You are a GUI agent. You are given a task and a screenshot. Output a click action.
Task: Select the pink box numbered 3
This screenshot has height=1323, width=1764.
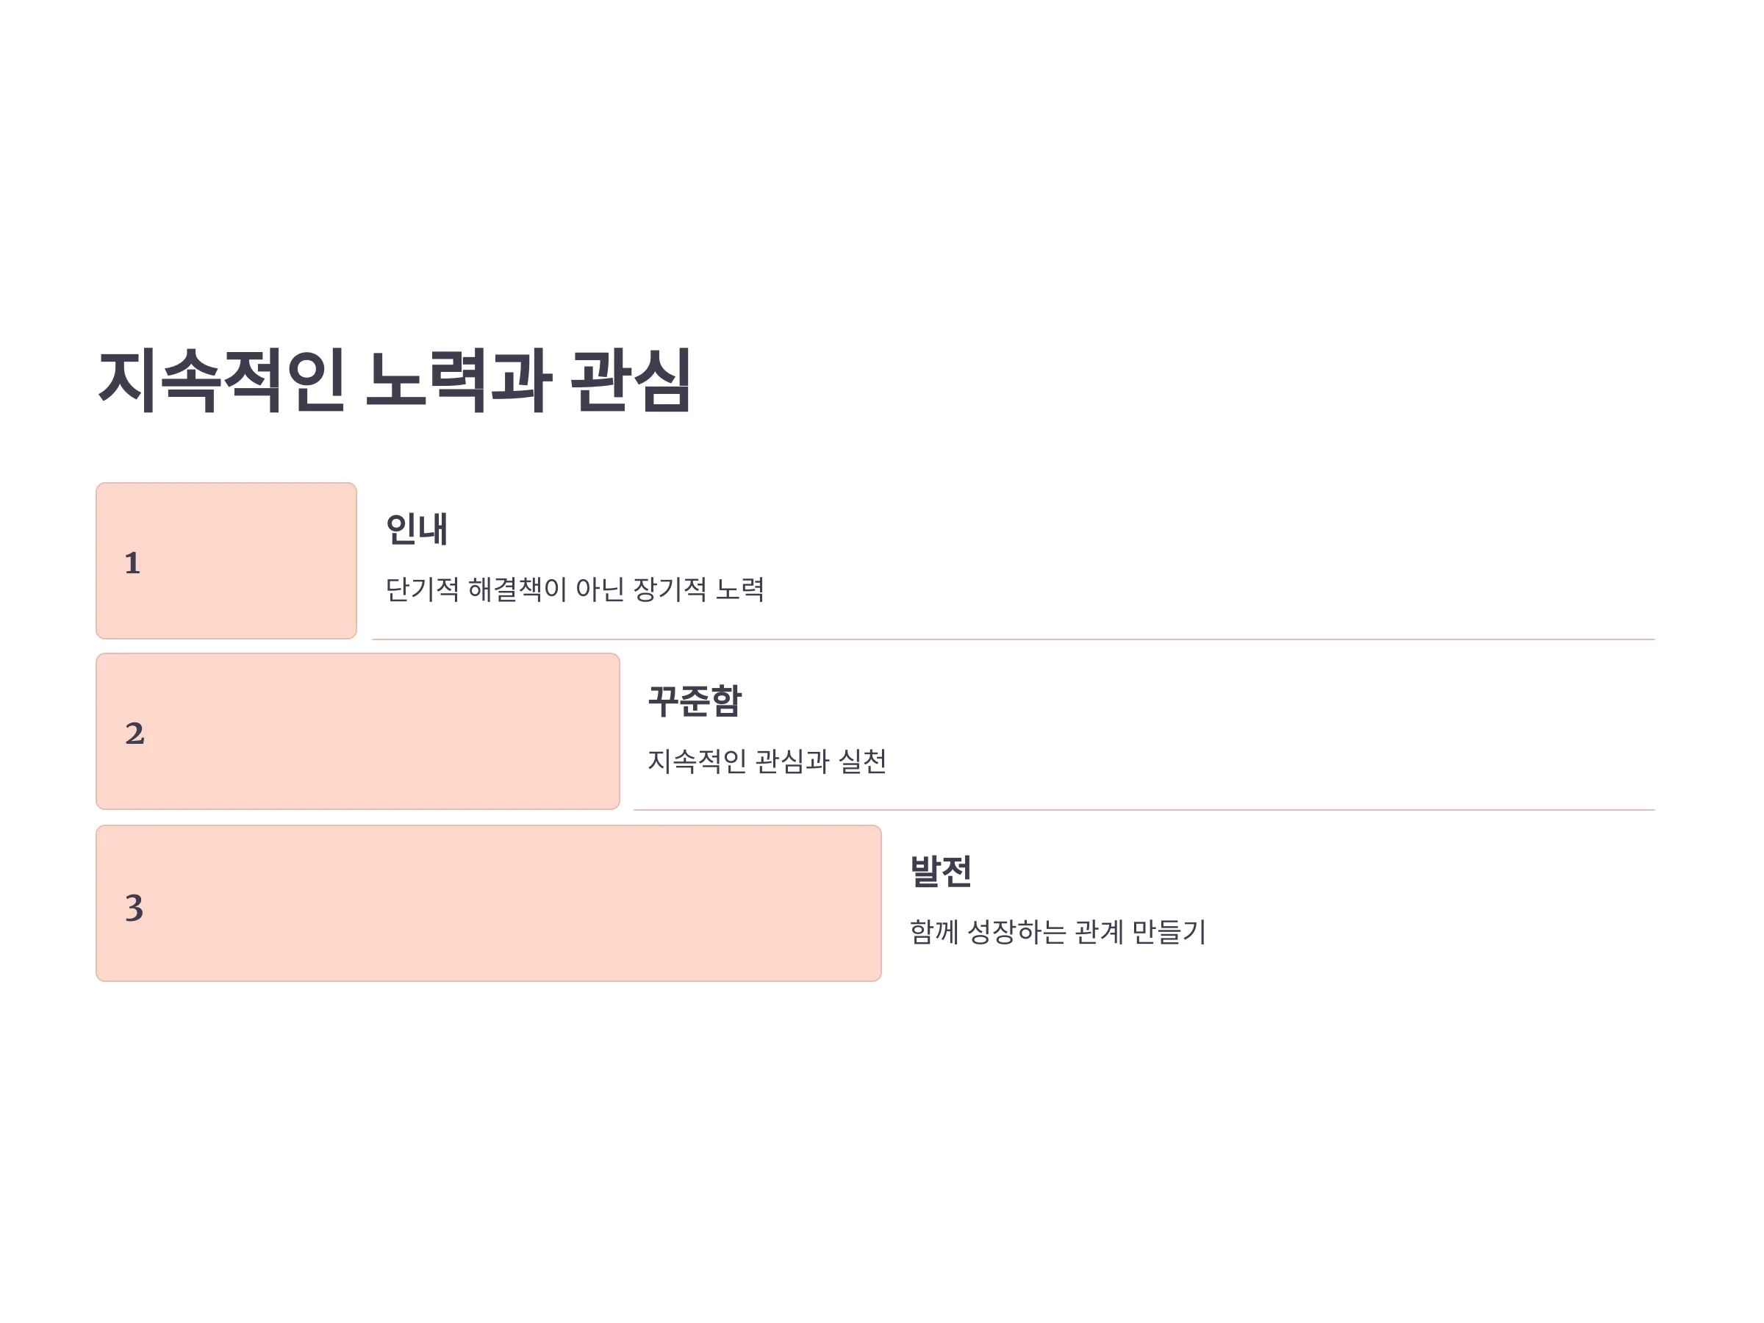(489, 903)
